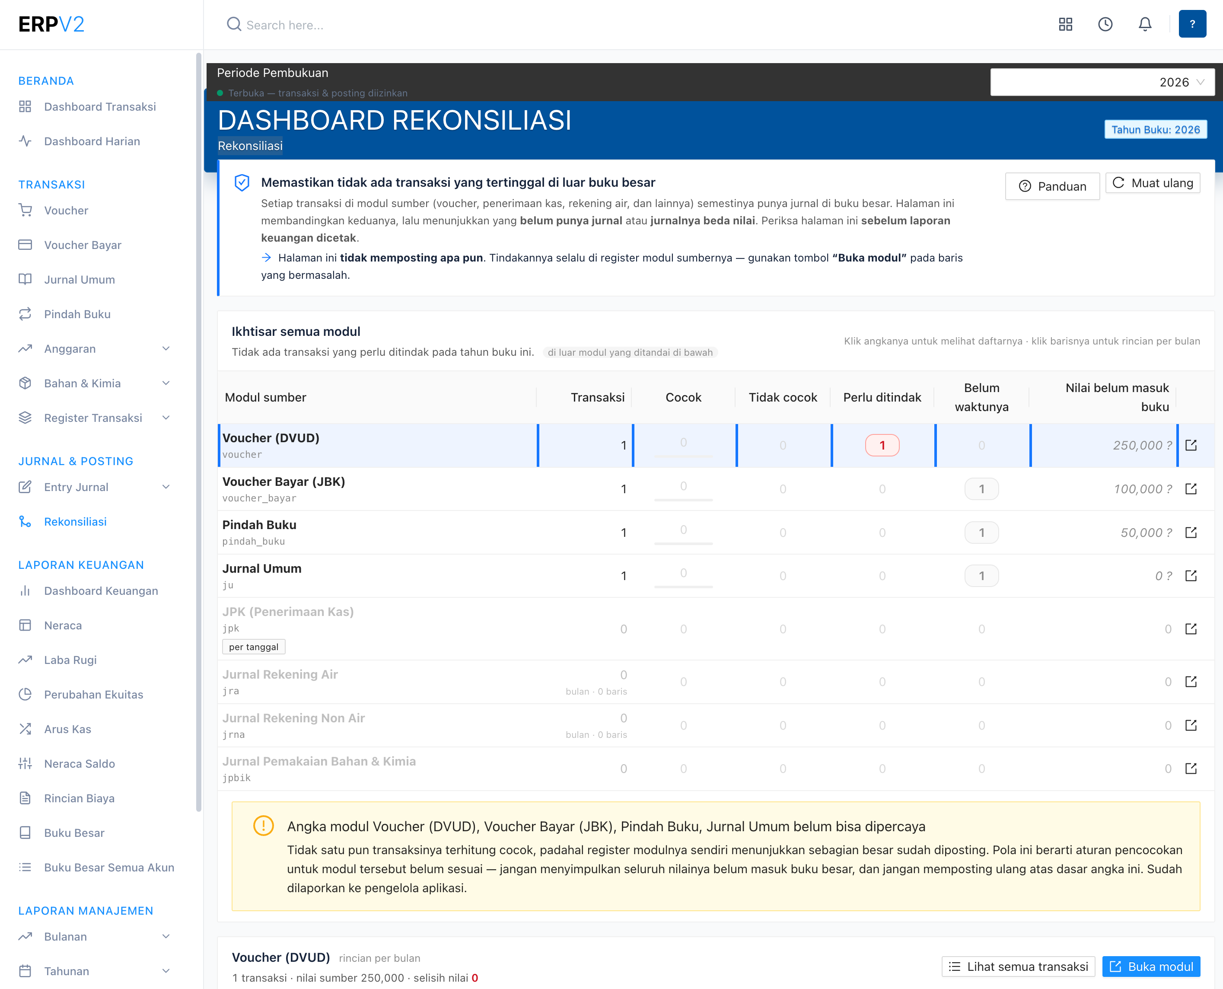The height and width of the screenshot is (989, 1223).
Task: Click the Nilai belum masuk buku header
Action: point(1117,397)
